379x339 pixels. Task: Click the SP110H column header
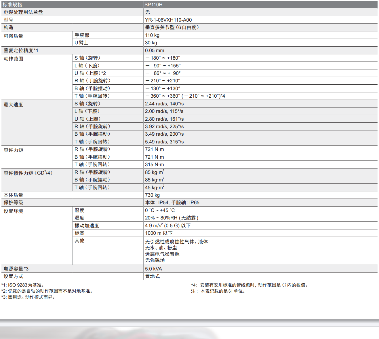153,5
